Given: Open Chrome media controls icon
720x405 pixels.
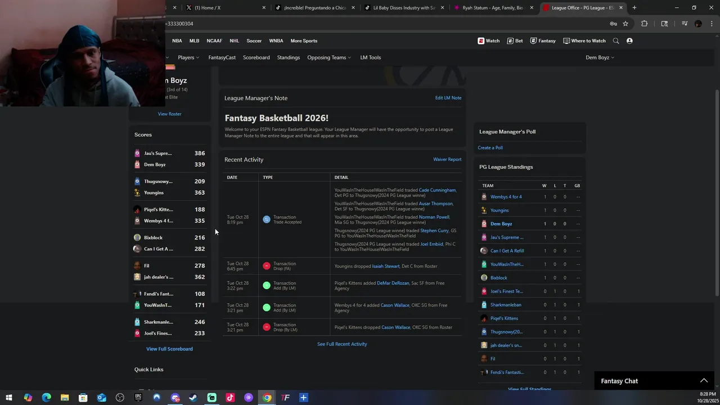Looking at the screenshot, I should (685, 24).
